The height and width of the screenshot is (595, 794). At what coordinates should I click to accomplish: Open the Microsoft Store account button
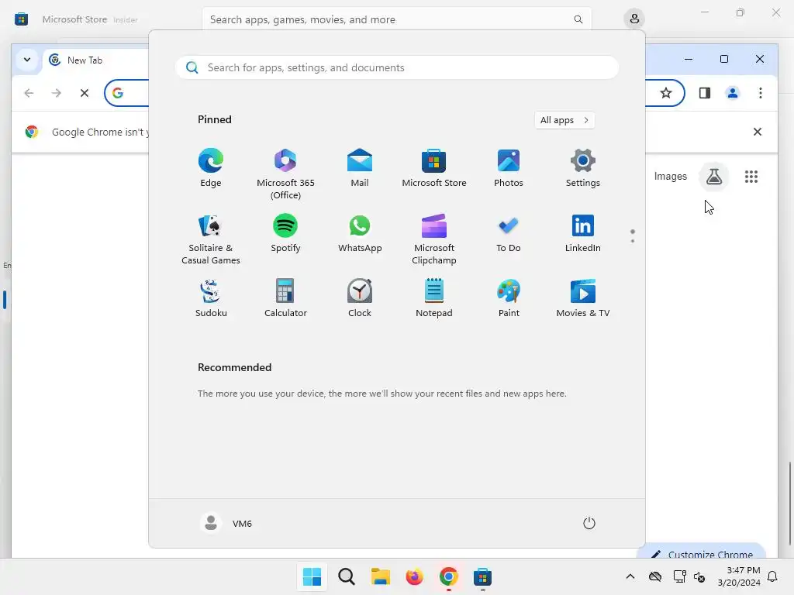(634, 19)
